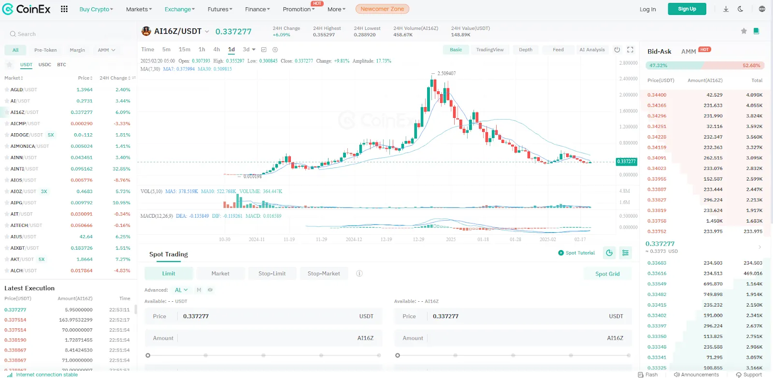Expand the Finance menu
This screenshot has height=378, width=773.
click(x=258, y=9)
